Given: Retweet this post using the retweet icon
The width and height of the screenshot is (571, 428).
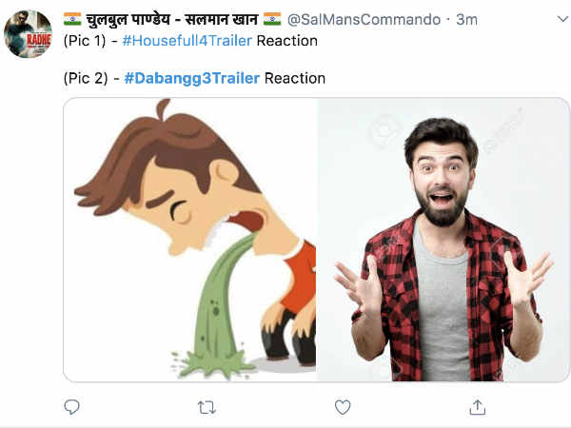Looking at the screenshot, I should tap(207, 408).
